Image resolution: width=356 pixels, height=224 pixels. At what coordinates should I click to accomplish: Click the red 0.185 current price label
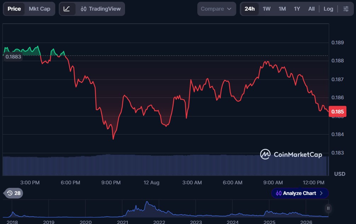pyautogui.click(x=337, y=112)
